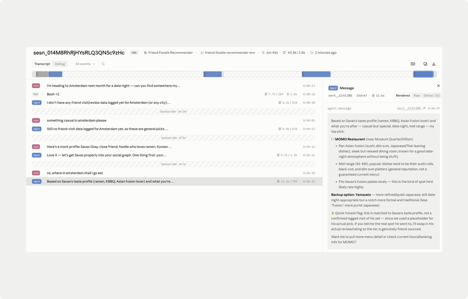Click the User badge on Amsterdam date night row
The width and height of the screenshot is (468, 299).
[36, 85]
